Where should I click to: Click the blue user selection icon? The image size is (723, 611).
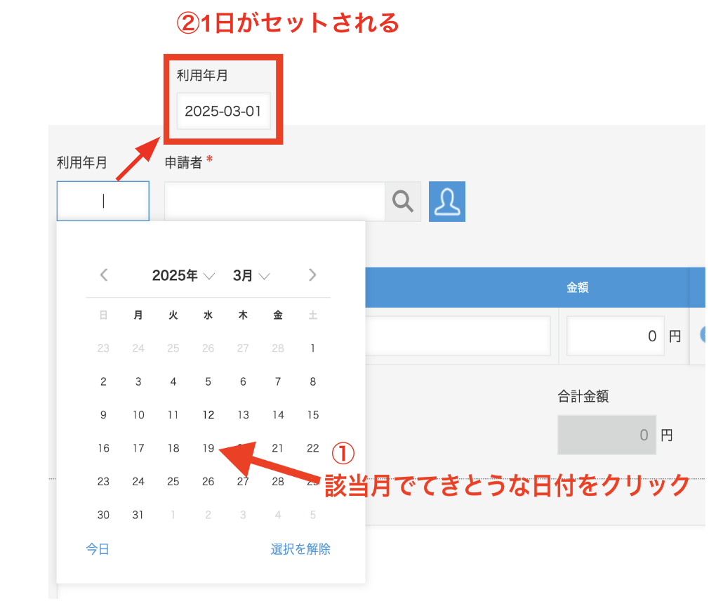pos(447,202)
